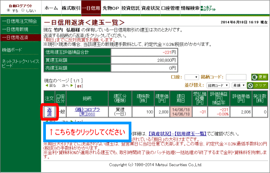Open the 口座 dropdown
Image resolution: width=270 pixels, height=173 pixels.
tap(192, 77)
